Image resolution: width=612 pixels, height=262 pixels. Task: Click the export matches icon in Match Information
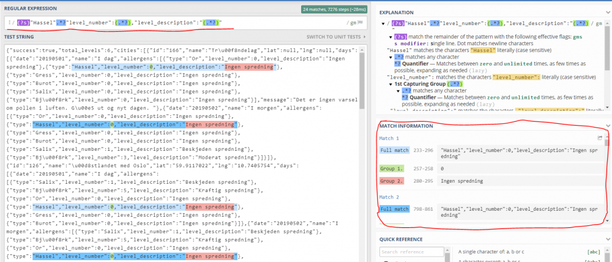[600, 138]
